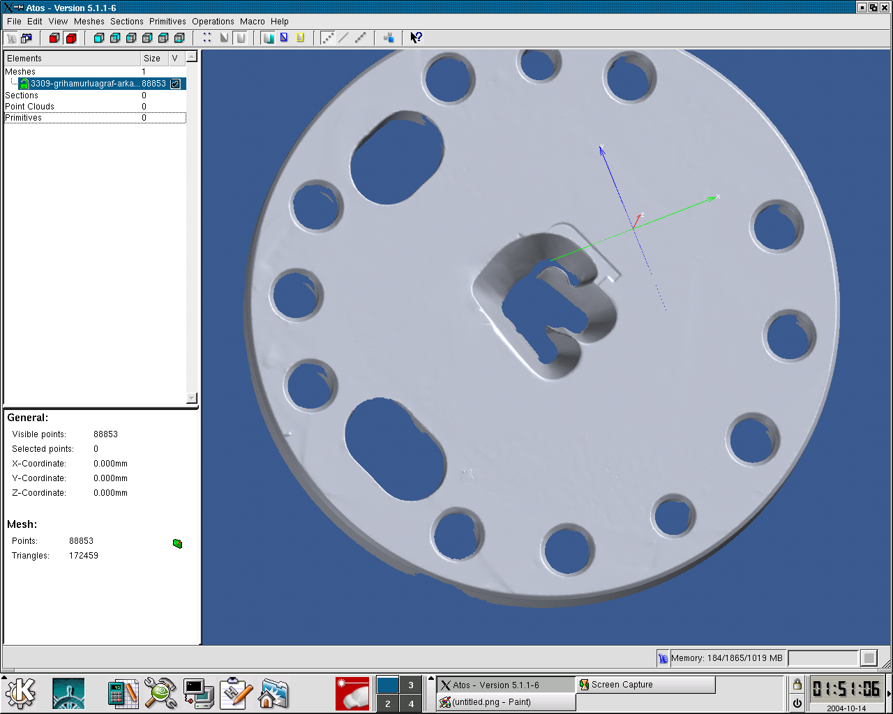Click the green mesh indicator beside Points
This screenshot has width=893, height=714.
177,543
